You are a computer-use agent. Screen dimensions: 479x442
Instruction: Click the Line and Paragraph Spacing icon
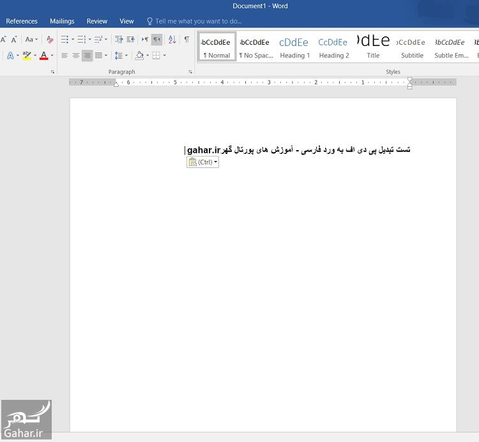point(119,56)
